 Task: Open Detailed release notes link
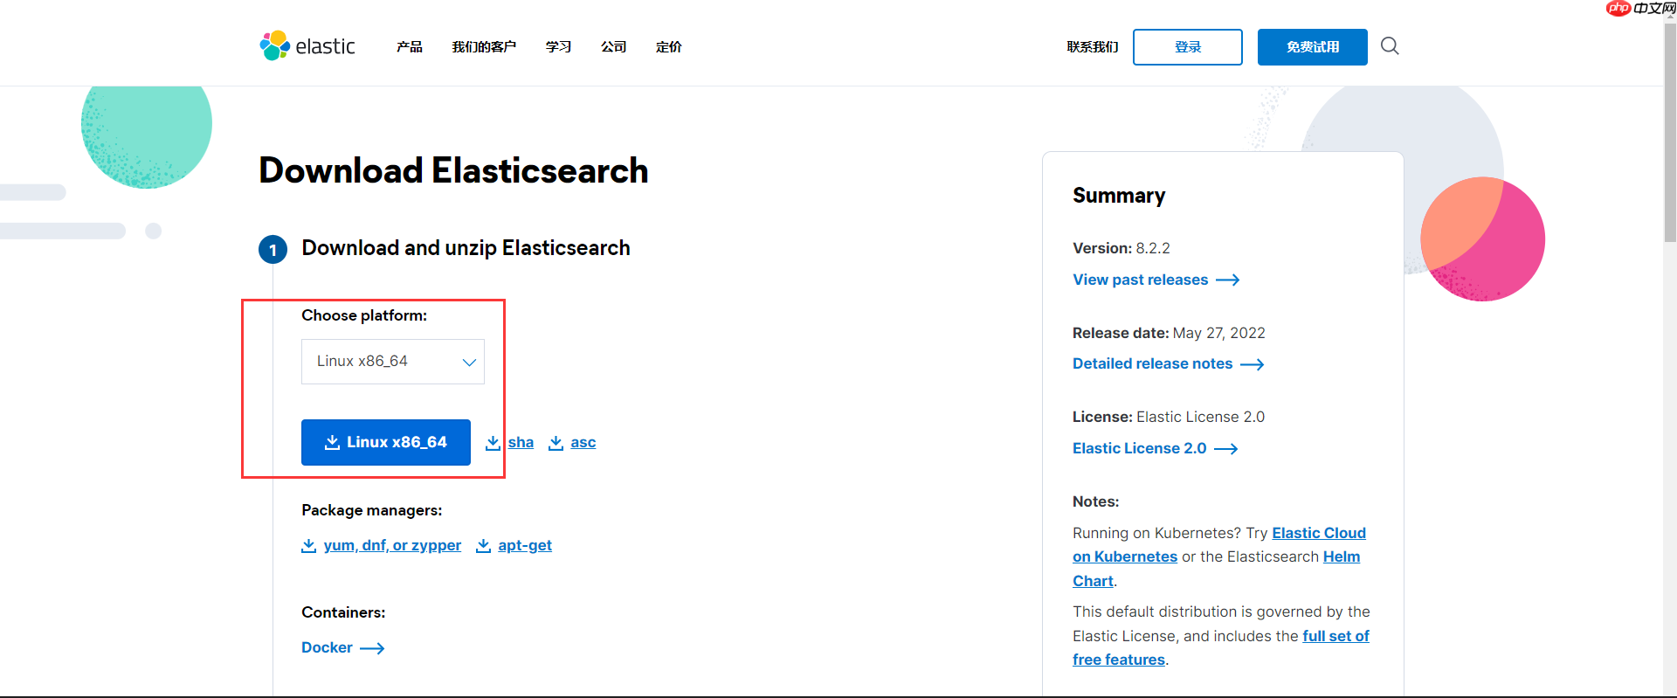coord(1153,364)
